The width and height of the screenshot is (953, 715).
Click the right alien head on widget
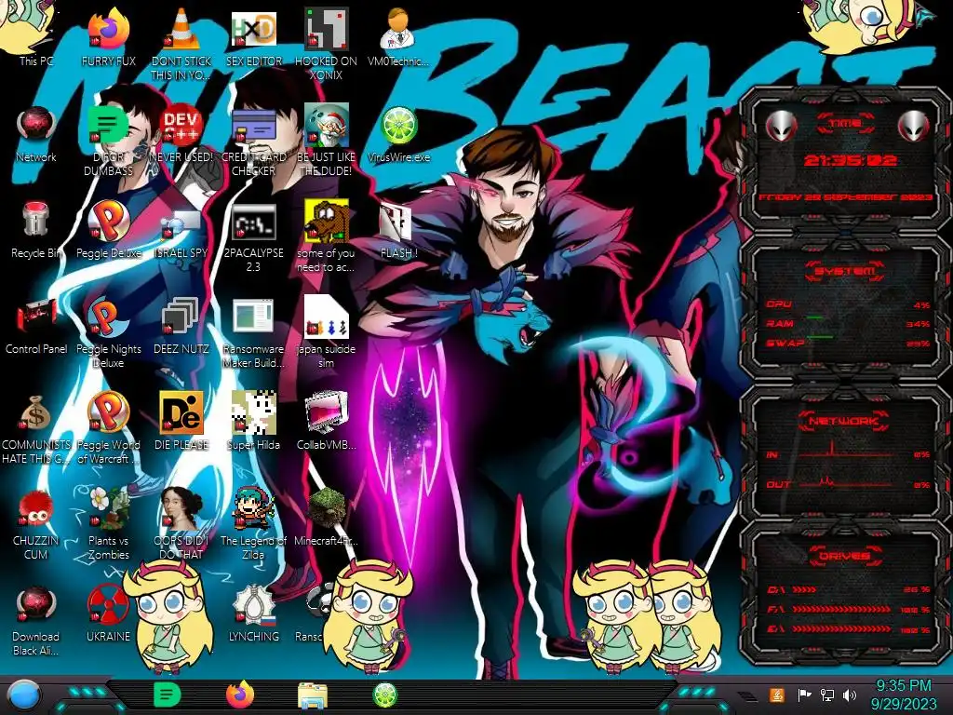click(x=913, y=126)
